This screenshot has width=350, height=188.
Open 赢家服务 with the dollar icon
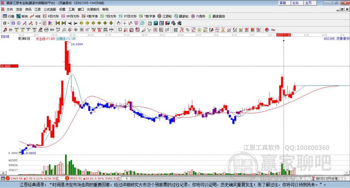(x=217, y=16)
